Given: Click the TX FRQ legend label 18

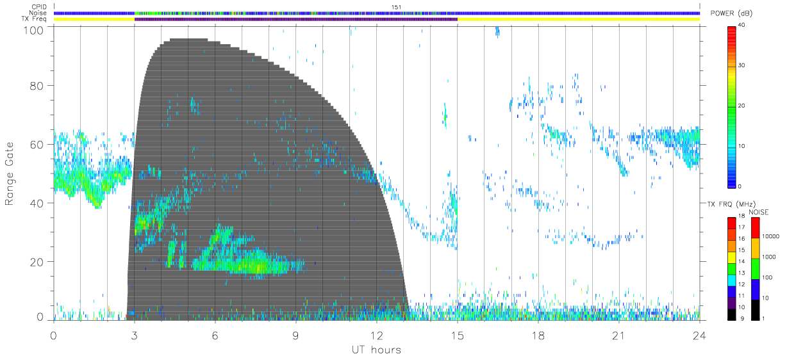Looking at the screenshot, I should [x=741, y=216].
